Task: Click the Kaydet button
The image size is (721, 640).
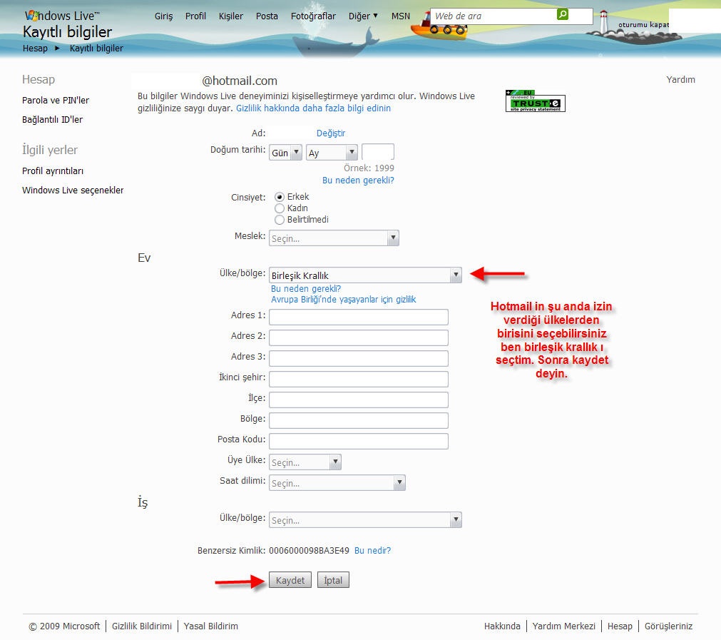Action: (290, 580)
